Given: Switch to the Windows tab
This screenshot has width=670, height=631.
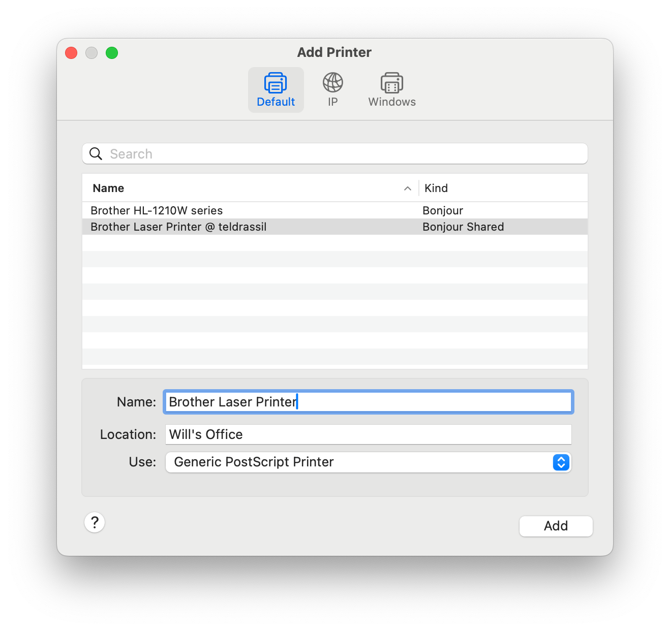Looking at the screenshot, I should (391, 89).
